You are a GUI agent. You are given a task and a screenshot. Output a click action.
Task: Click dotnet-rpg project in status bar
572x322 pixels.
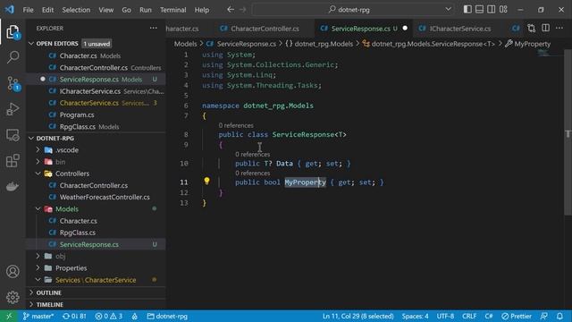pyautogui.click(x=167, y=316)
